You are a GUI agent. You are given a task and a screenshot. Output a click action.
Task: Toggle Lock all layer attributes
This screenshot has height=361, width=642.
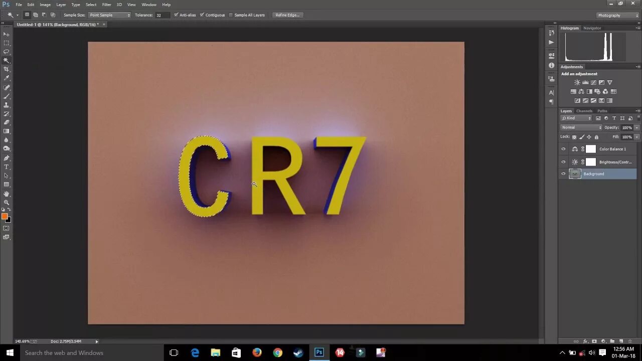pos(596,137)
